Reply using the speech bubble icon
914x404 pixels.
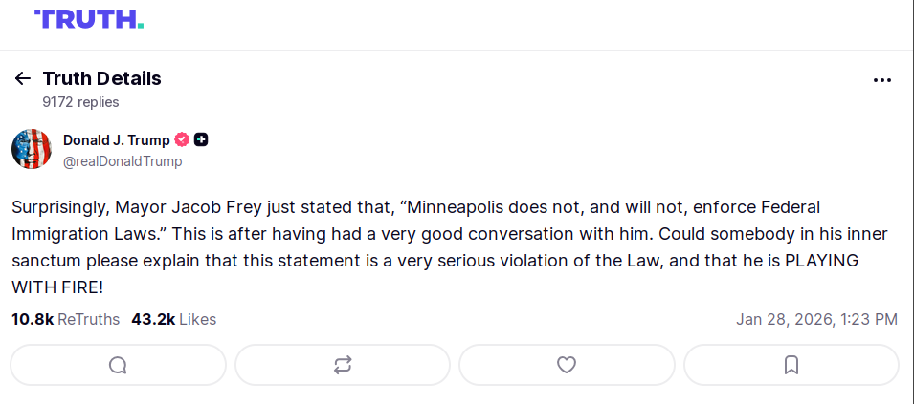click(118, 365)
